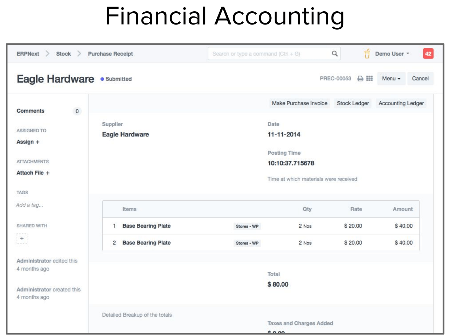451x336 pixels.
Task: Click row 1 quantity 2 Nos
Action: click(x=305, y=226)
